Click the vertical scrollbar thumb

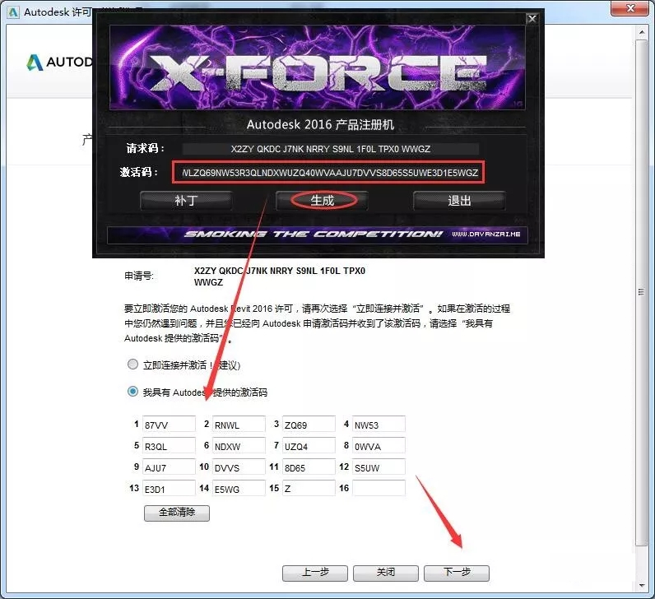click(641, 292)
